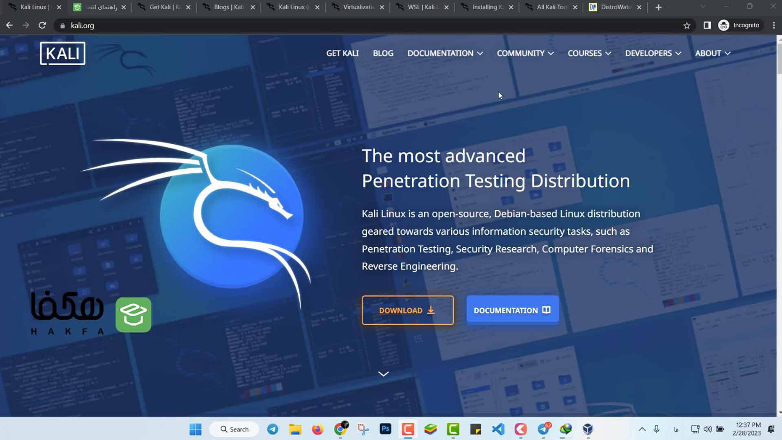Click the microphone tray icon
This screenshot has width=782, height=440.
pyautogui.click(x=657, y=429)
